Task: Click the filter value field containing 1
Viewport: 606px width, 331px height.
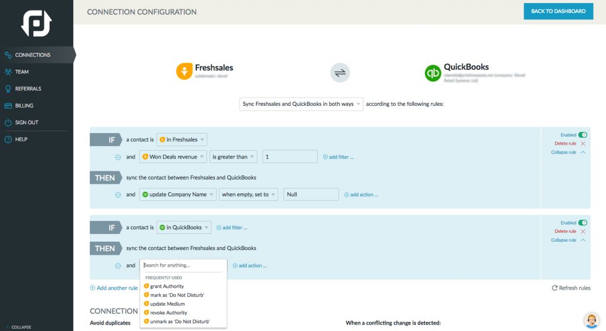Action: point(290,157)
